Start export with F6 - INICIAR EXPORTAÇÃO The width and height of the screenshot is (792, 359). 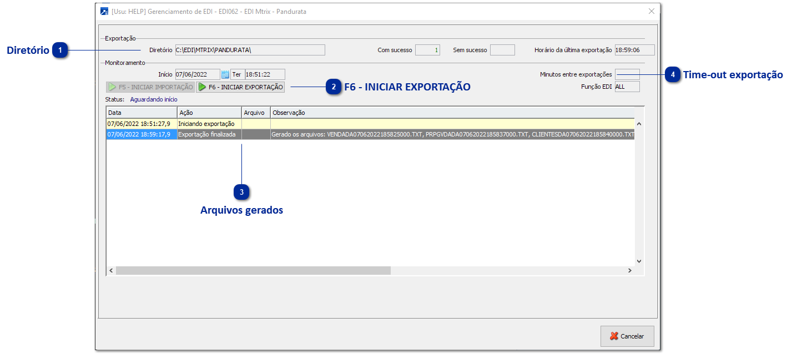(241, 87)
